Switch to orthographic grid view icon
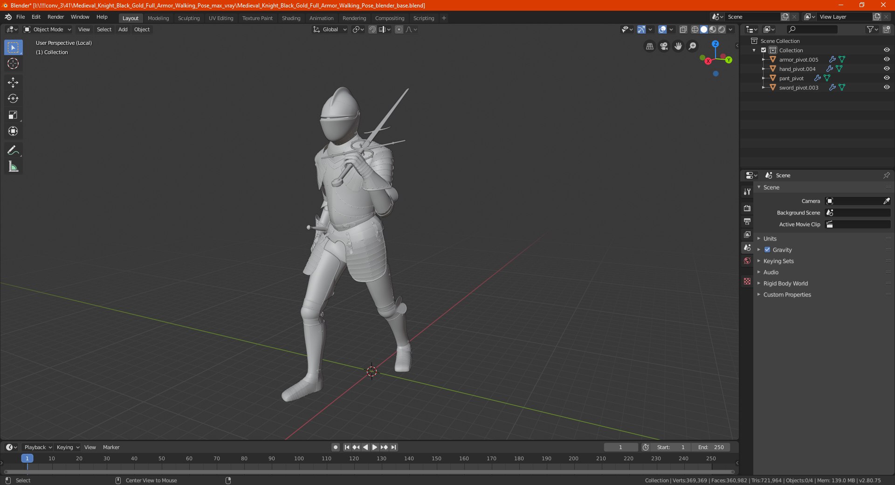 pos(649,46)
